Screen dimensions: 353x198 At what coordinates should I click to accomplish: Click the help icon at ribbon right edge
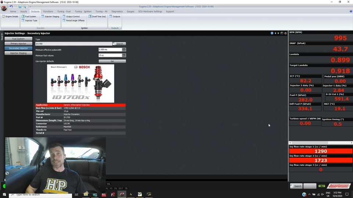pyautogui.click(x=351, y=11)
